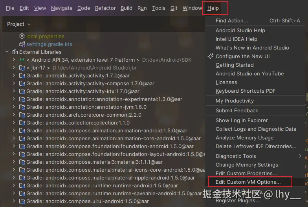Image resolution: width=308 pixels, height=207 pixels.
Task: Open Android Studio Help
Action: [255, 31]
